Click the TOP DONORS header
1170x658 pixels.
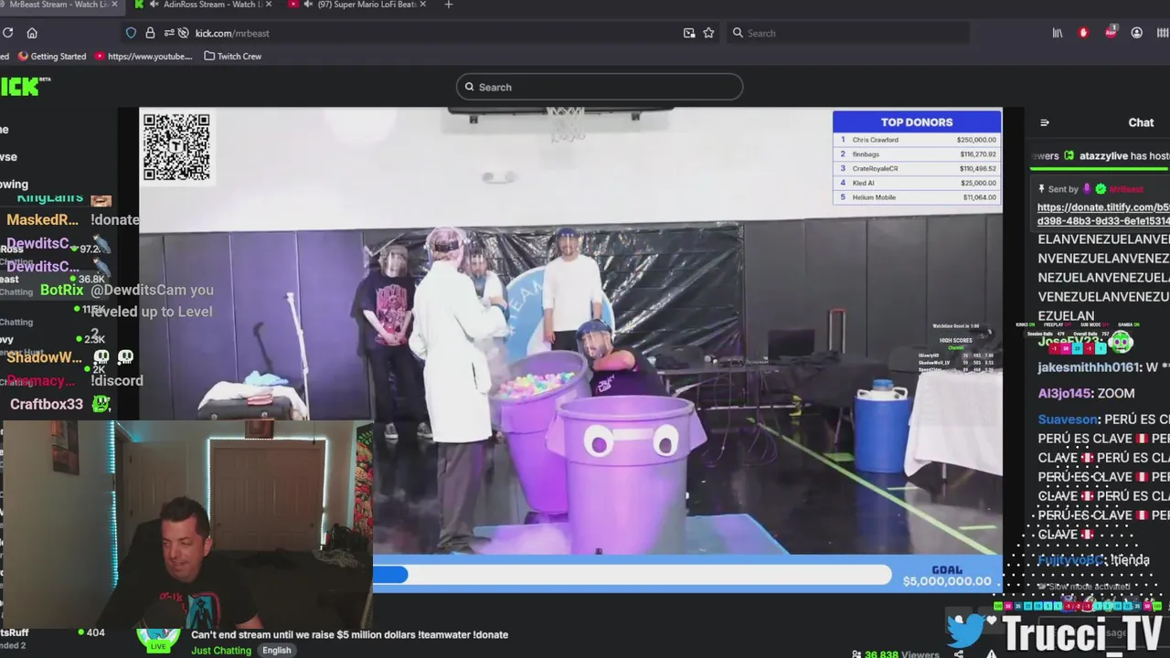(917, 122)
